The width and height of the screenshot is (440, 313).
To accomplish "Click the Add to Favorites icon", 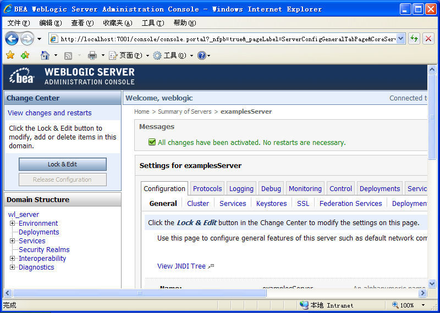I will (25, 55).
